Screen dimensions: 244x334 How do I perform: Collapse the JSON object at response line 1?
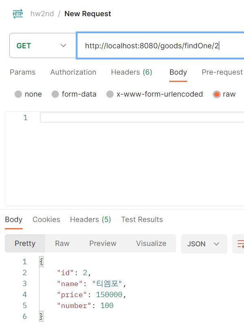tap(41, 261)
